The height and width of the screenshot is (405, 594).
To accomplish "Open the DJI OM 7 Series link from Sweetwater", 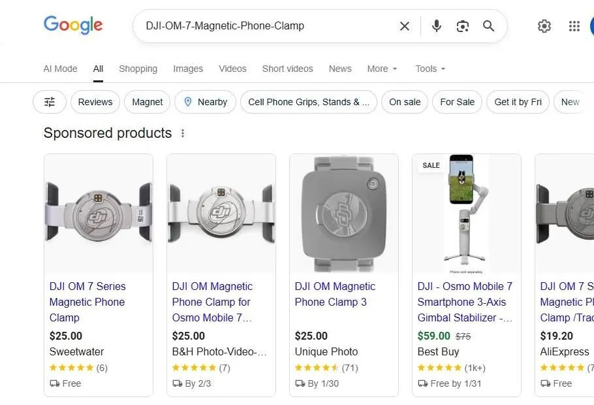I will pyautogui.click(x=87, y=302).
